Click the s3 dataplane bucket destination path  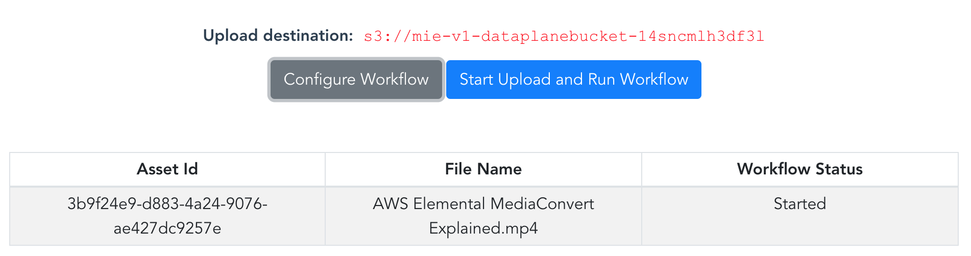[x=564, y=36]
